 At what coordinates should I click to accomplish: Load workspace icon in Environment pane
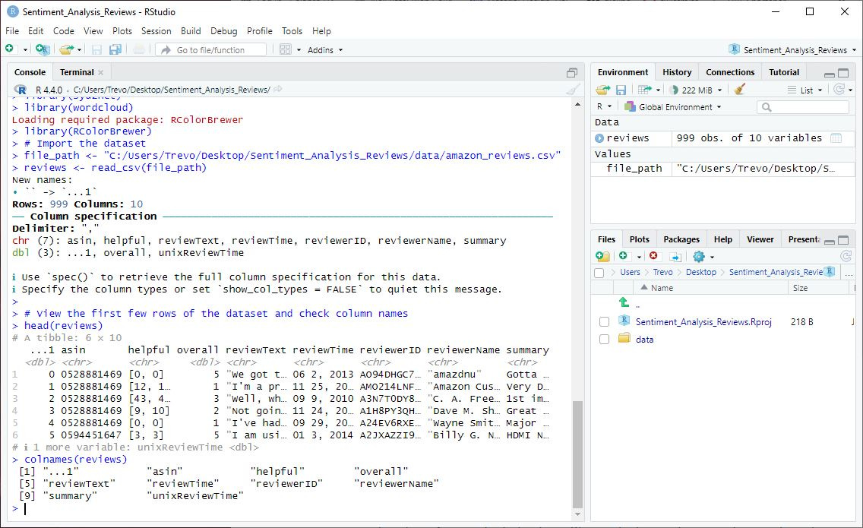(x=602, y=90)
